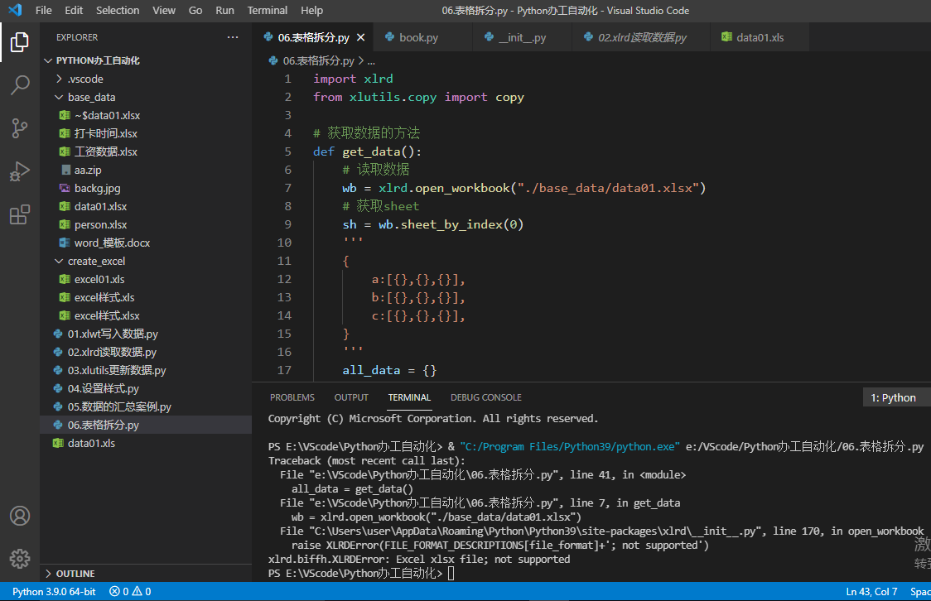Open the Source Control view
The height and width of the screenshot is (601, 931).
pyautogui.click(x=20, y=128)
